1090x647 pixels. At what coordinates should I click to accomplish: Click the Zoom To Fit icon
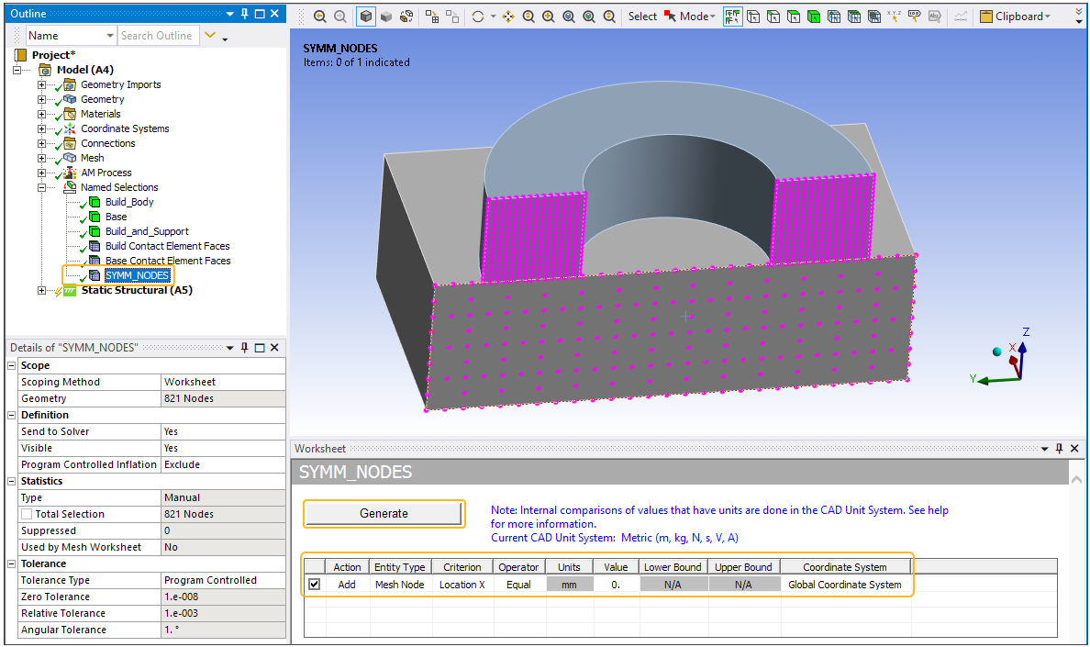pyautogui.click(x=569, y=16)
